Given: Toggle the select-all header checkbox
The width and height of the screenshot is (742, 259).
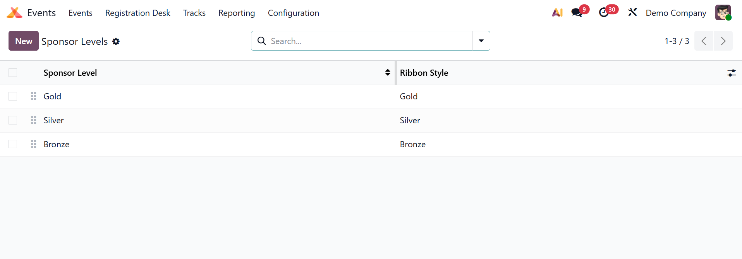Looking at the screenshot, I should click(x=13, y=73).
